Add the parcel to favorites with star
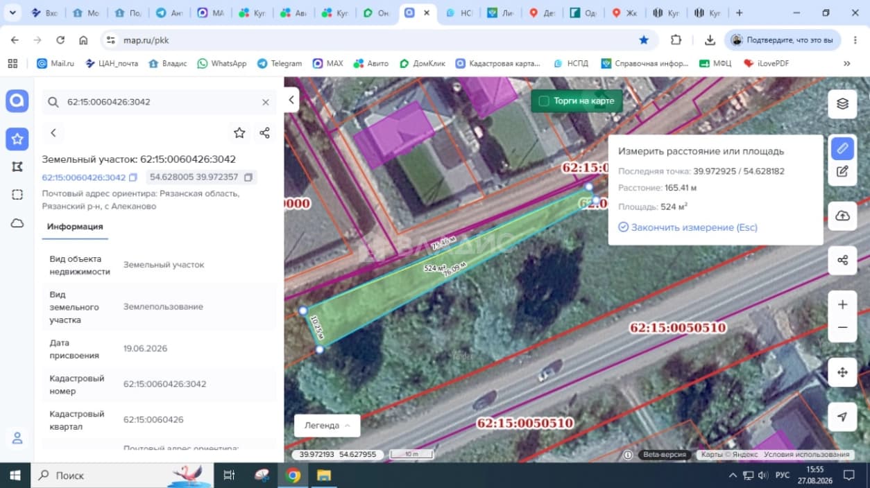The width and height of the screenshot is (870, 488). pyautogui.click(x=239, y=132)
